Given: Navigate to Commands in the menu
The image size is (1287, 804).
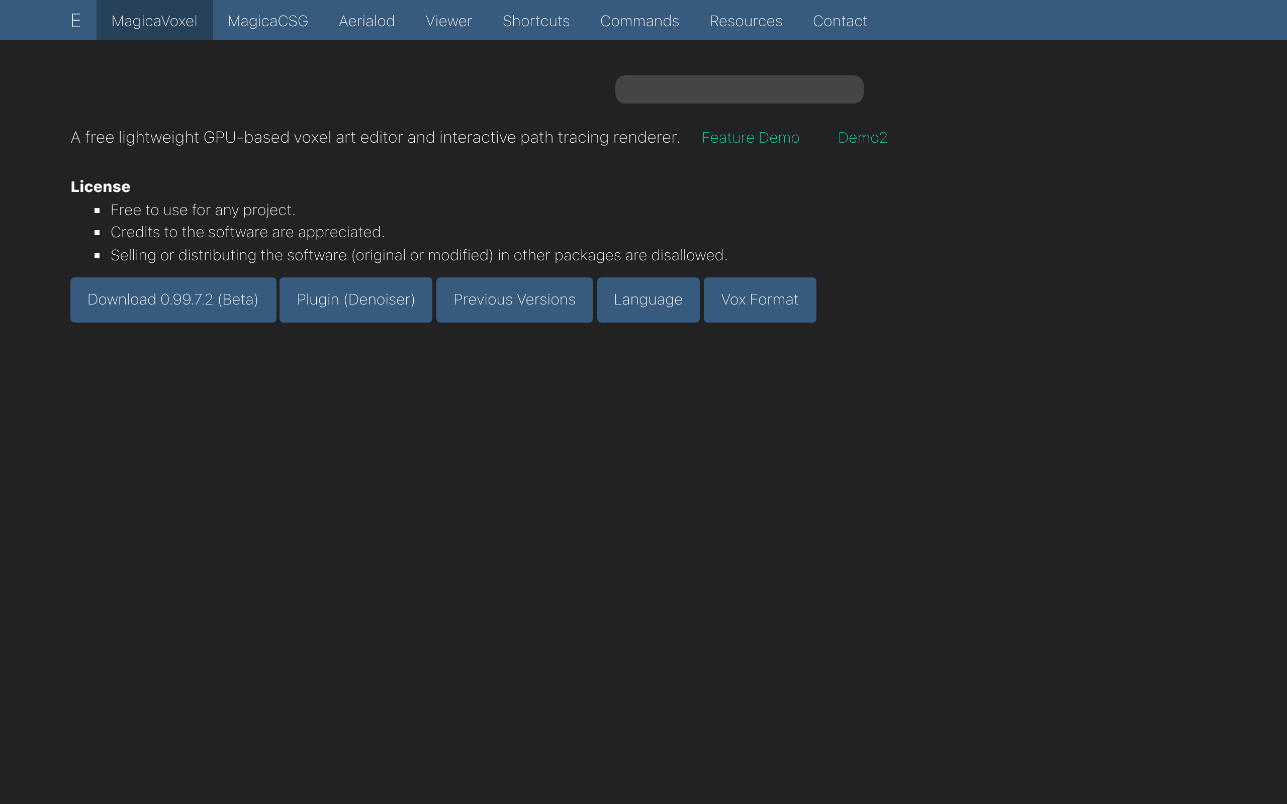Looking at the screenshot, I should pyautogui.click(x=640, y=21).
